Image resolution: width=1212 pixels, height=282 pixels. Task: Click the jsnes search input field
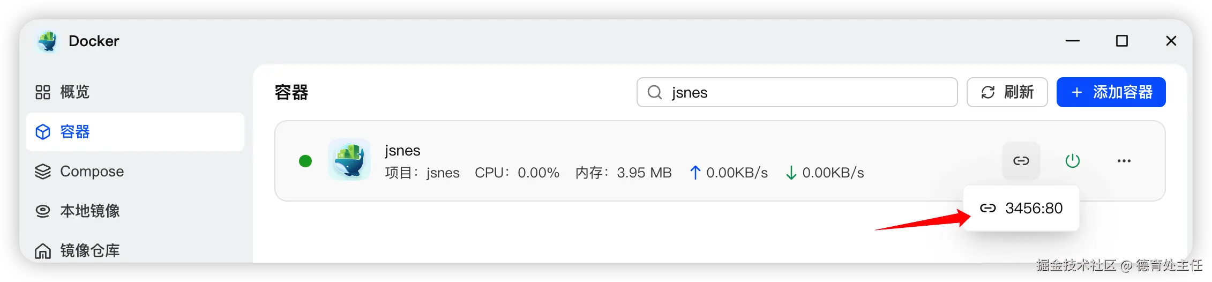[804, 92]
